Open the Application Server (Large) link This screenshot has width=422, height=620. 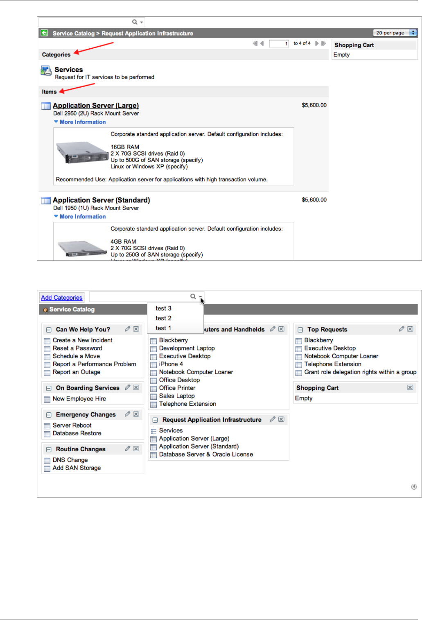click(96, 106)
